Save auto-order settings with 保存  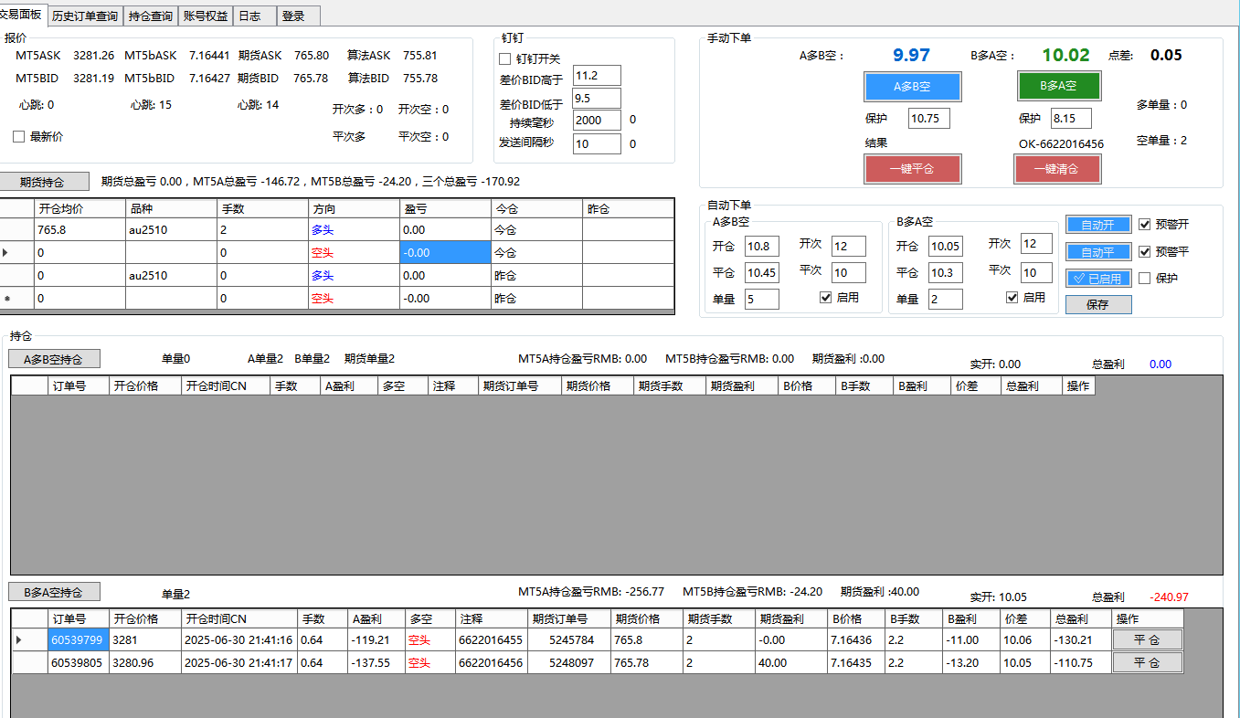point(1097,305)
